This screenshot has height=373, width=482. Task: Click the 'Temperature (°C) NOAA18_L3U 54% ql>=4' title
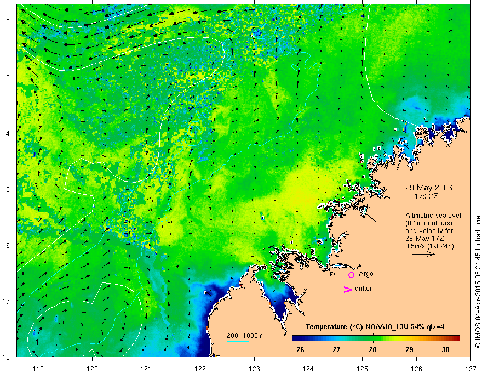(375, 327)
